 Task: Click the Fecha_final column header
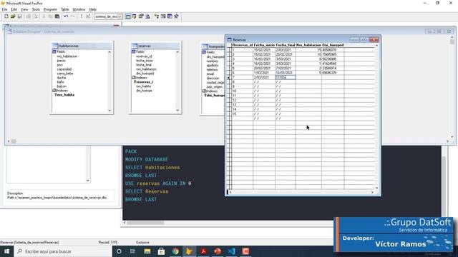point(286,45)
